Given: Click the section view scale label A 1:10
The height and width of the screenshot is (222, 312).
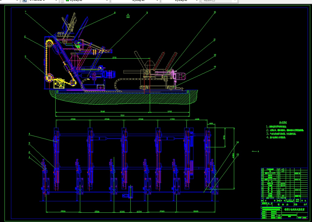Looking at the screenshot, I should [128, 16].
